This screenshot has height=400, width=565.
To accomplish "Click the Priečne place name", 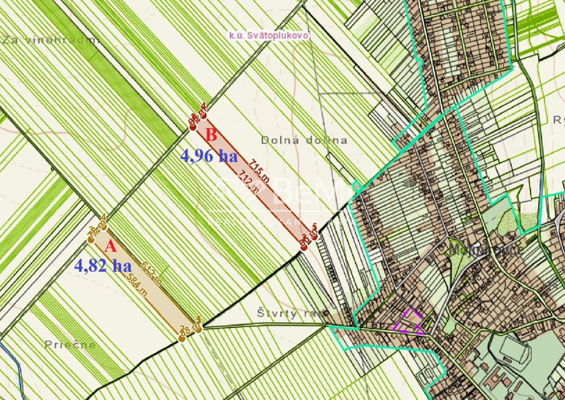I will click(x=70, y=344).
